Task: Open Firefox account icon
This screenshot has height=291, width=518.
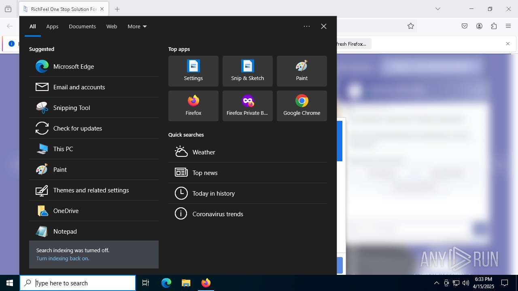Action: [x=479, y=26]
